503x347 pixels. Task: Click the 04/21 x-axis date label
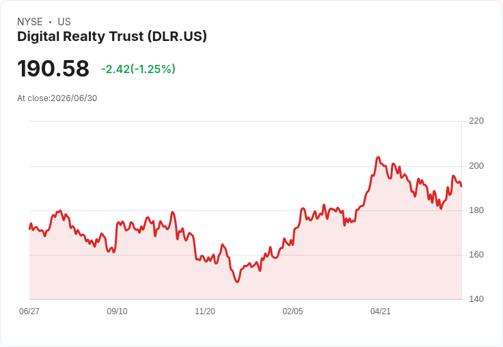tap(381, 311)
